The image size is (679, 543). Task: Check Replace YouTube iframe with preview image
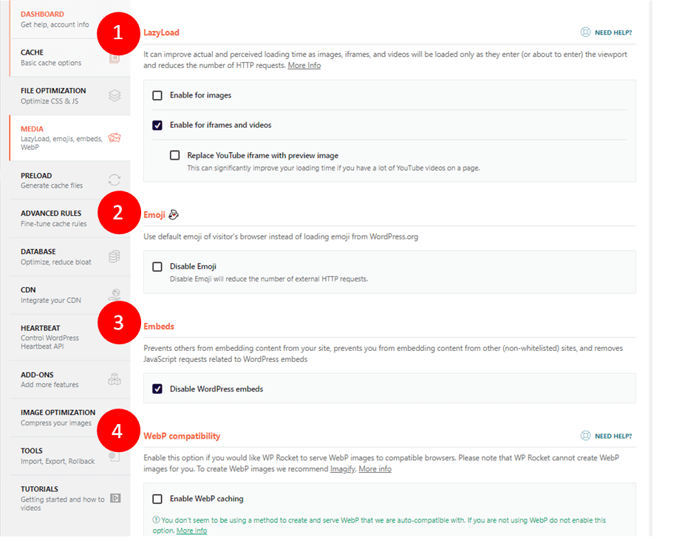[175, 155]
